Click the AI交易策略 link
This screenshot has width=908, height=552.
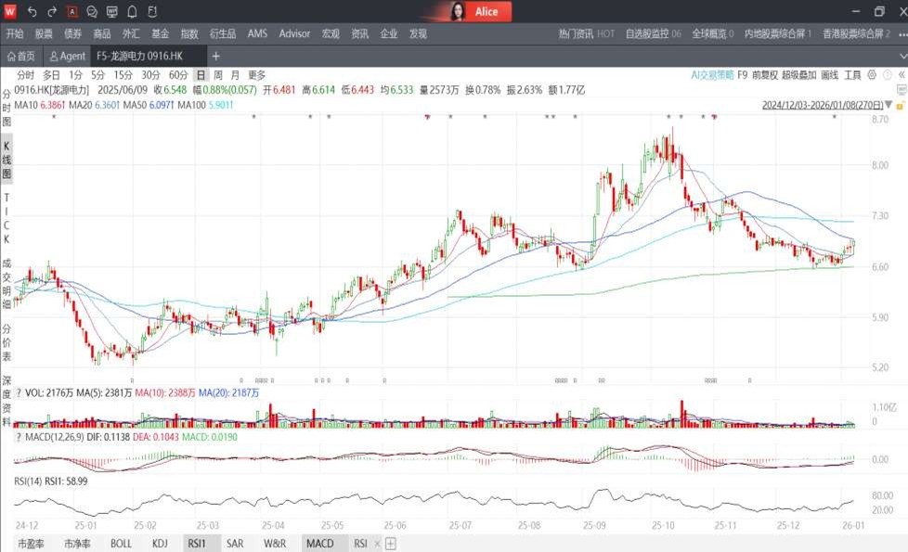pyautogui.click(x=712, y=75)
